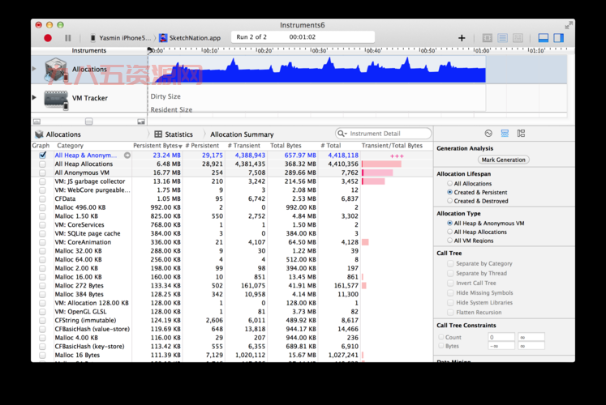This screenshot has height=405, width=606.
Task: Enable Hide System Libraries checkbox
Action: [x=450, y=302]
